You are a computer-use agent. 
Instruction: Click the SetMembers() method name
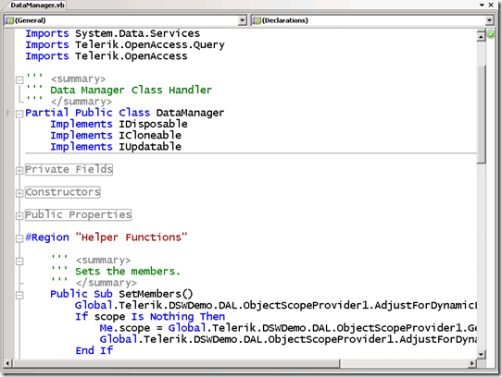[156, 294]
